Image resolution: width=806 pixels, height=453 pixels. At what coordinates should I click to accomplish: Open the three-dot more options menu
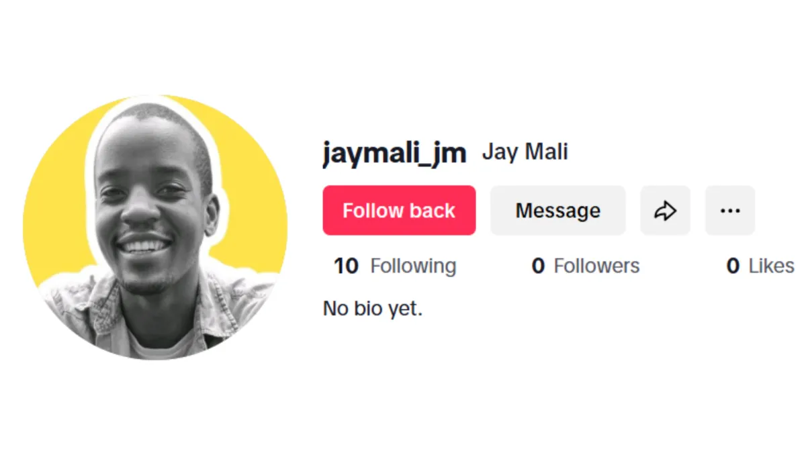(x=730, y=211)
